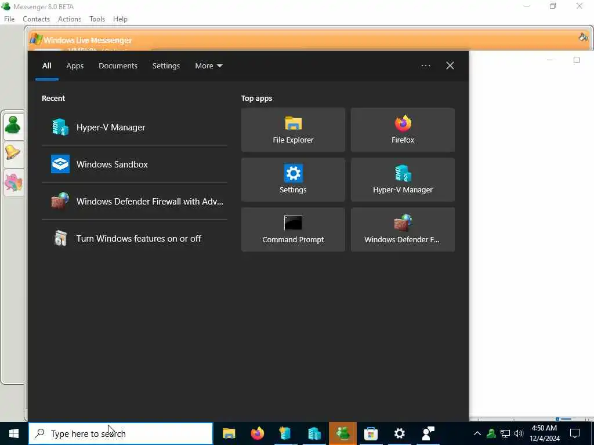Select the pink butterfly icon in the Messenger sidebar
The width and height of the screenshot is (594, 445).
[13, 183]
